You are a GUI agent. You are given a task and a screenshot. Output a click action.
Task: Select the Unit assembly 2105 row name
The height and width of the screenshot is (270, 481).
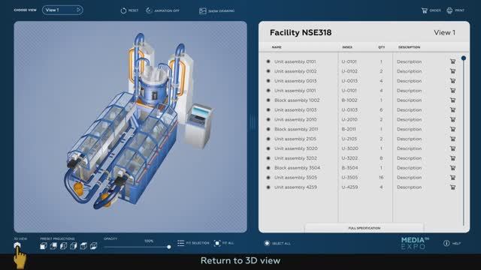point(295,139)
